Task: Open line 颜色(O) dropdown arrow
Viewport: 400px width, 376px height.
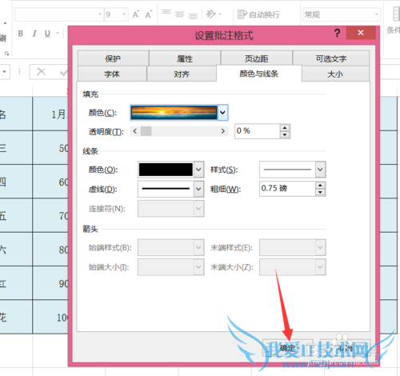Action: pyautogui.click(x=198, y=170)
